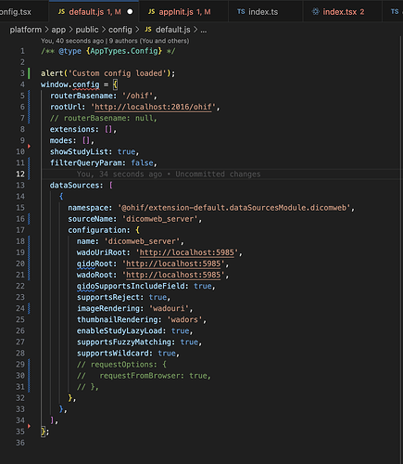Image resolution: width=403 pixels, height=464 pixels.
Task: Click the JS icon in breadcrumb before default.js
Action: (x=148, y=30)
